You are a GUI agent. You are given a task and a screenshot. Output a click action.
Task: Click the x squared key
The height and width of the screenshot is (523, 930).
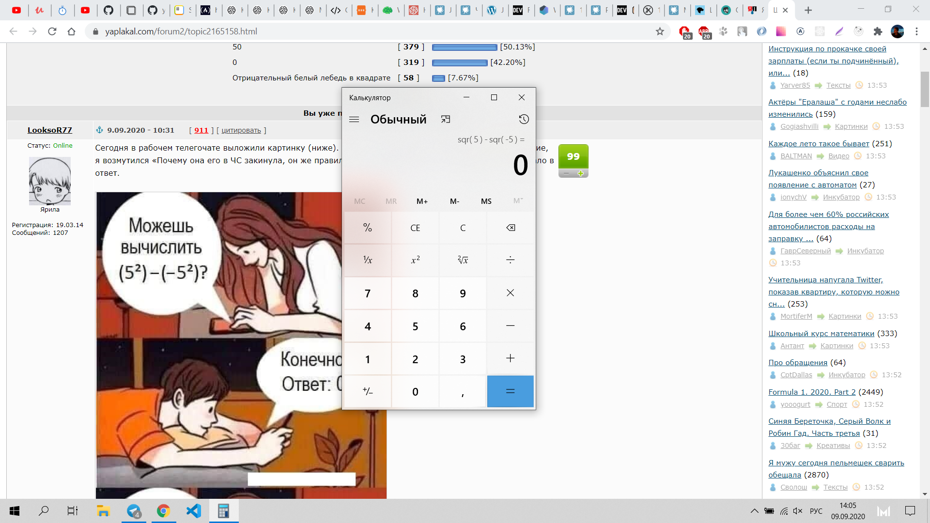pyautogui.click(x=415, y=260)
